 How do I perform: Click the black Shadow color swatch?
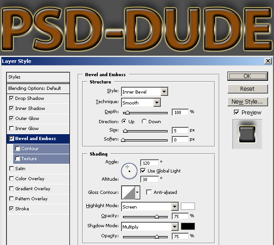[188, 226]
